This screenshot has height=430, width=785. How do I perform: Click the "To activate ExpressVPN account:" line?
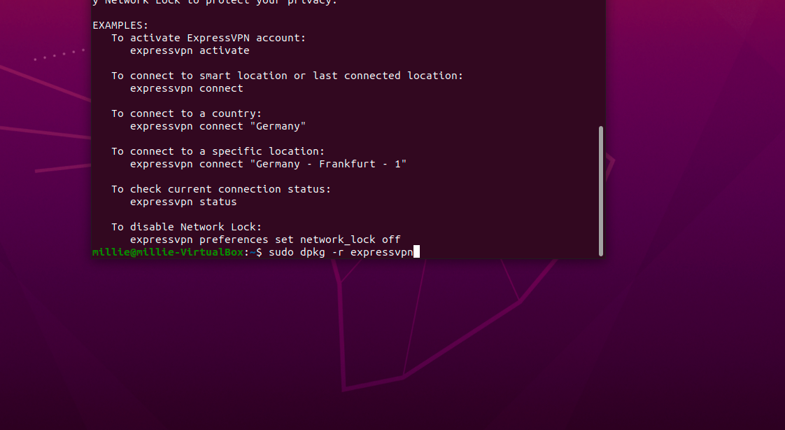coord(208,38)
